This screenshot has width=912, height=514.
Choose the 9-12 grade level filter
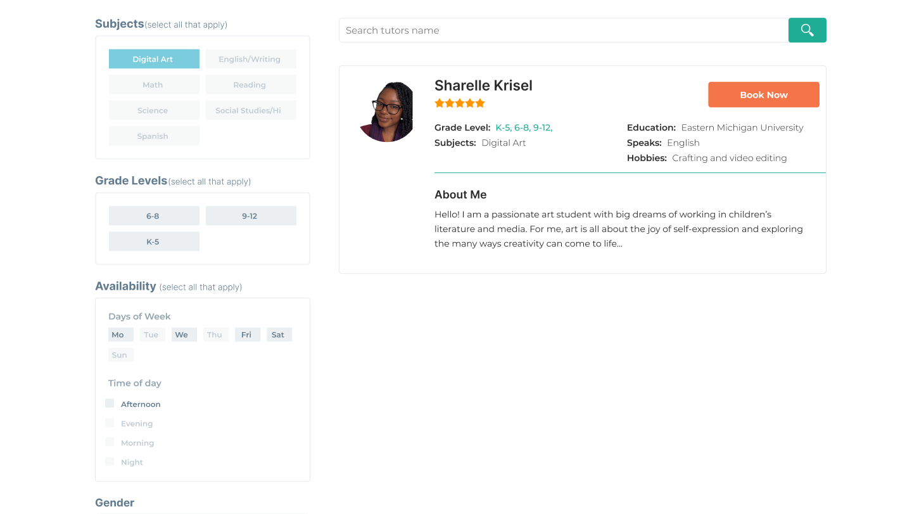coord(251,215)
